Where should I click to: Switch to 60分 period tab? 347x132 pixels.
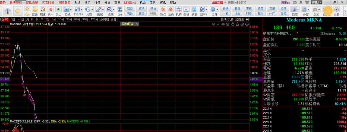pyautogui.click(x=77, y=20)
